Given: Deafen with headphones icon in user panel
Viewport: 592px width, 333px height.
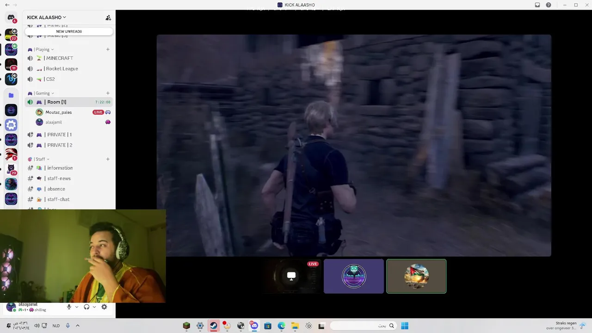Looking at the screenshot, I should pos(86,307).
